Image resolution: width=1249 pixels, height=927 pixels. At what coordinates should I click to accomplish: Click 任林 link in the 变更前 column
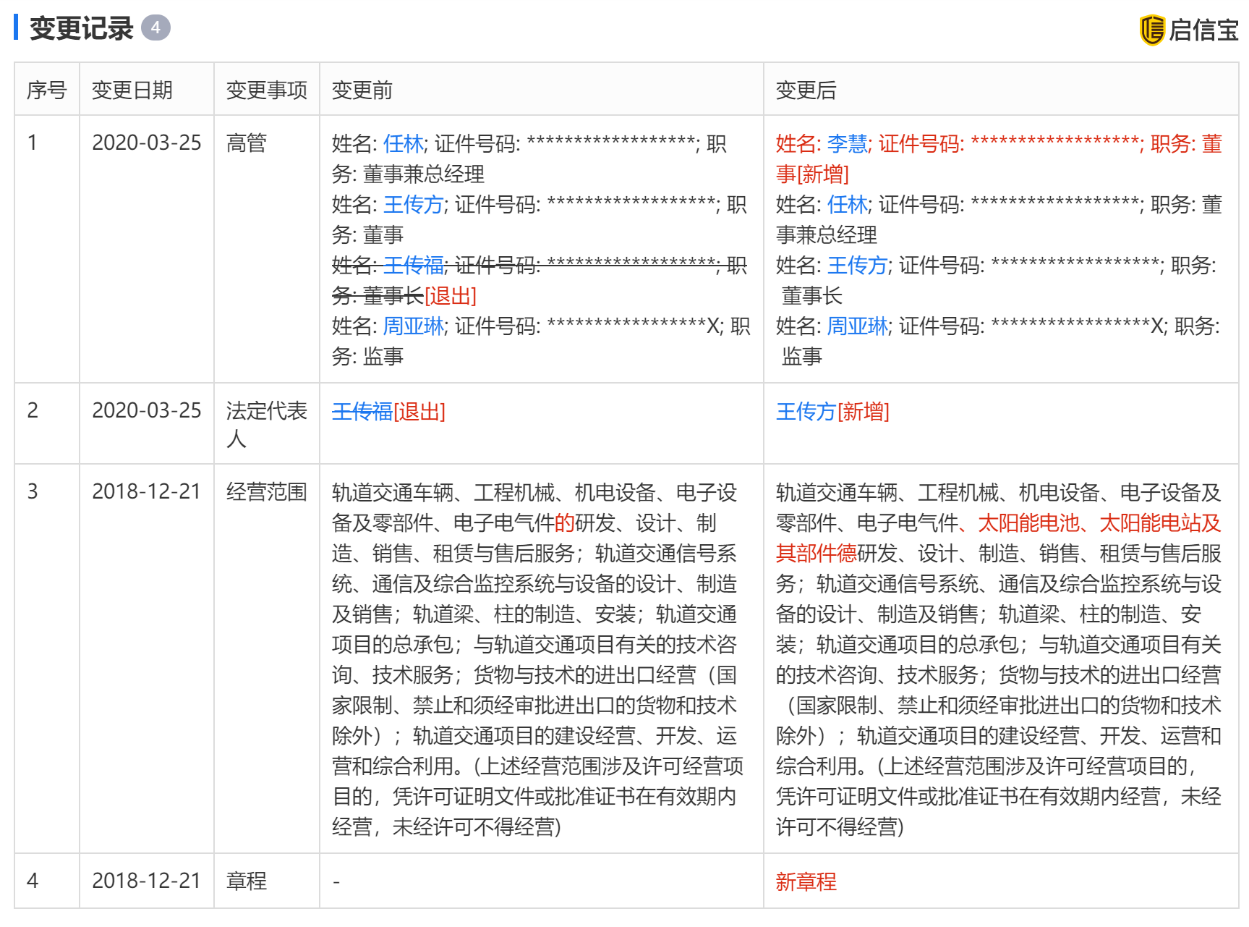(x=403, y=144)
